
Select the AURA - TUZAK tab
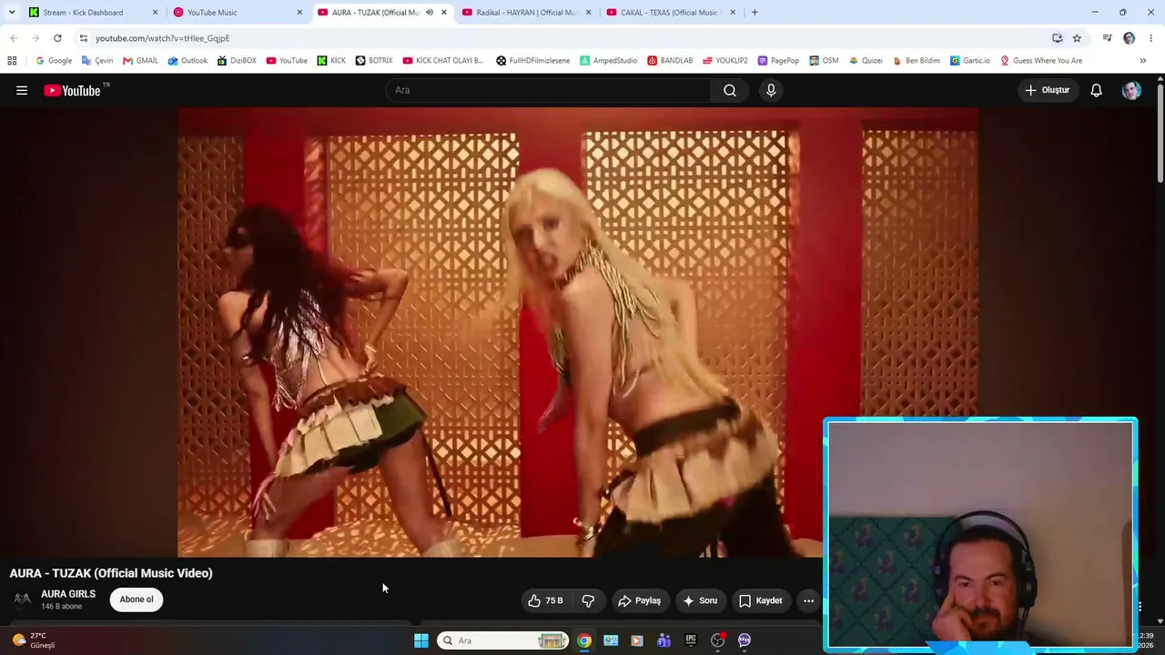pos(382,12)
